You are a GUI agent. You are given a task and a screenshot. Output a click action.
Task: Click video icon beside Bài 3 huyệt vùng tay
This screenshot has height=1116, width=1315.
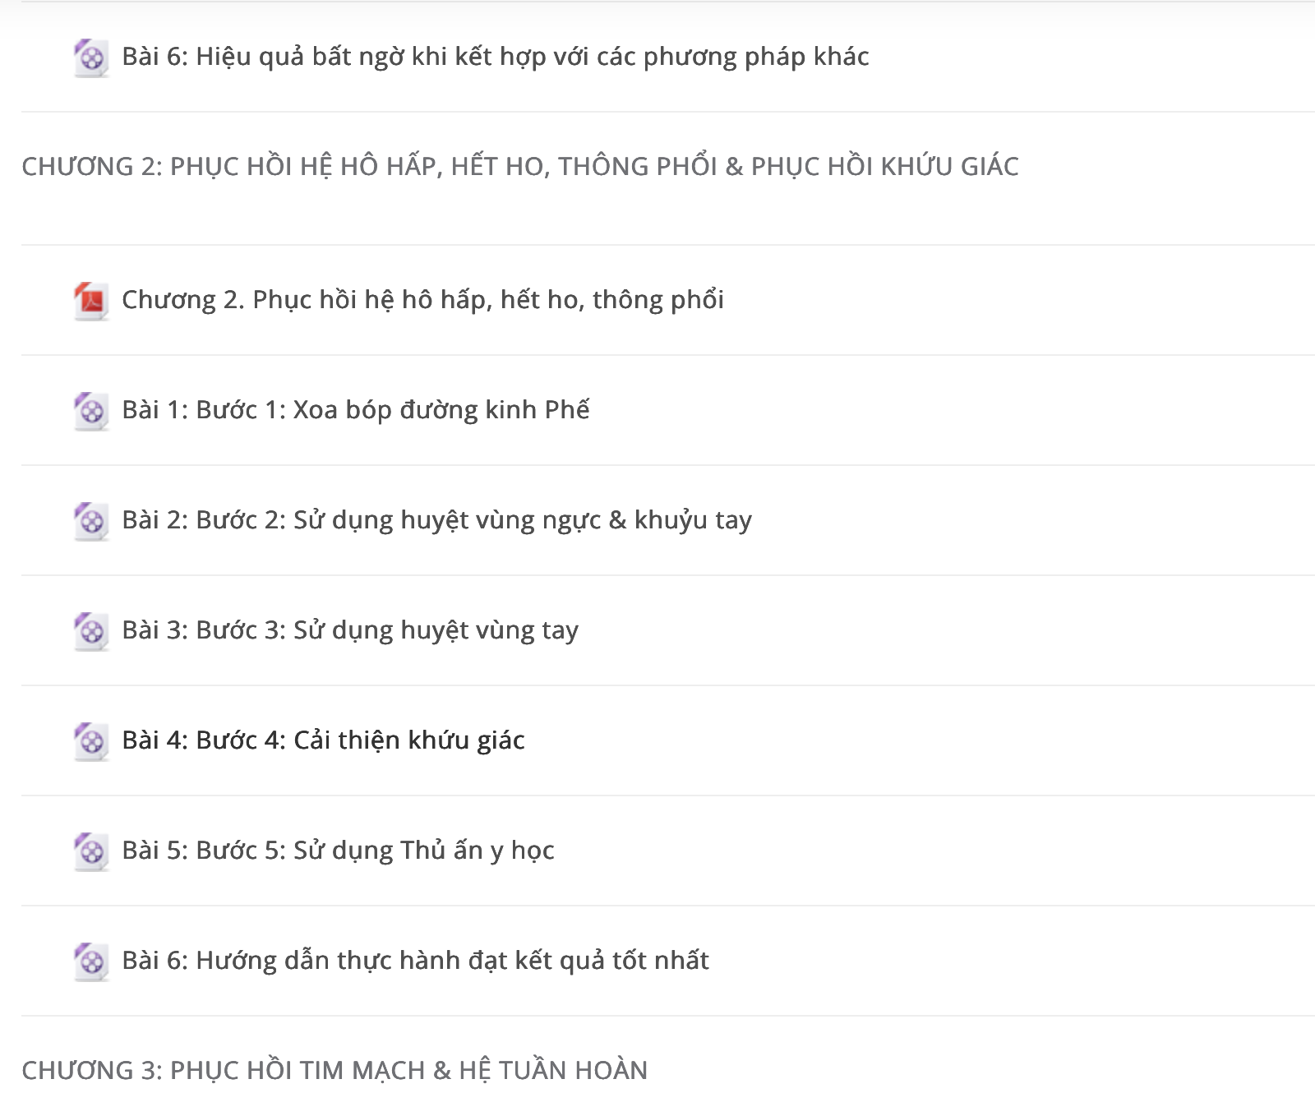91,631
